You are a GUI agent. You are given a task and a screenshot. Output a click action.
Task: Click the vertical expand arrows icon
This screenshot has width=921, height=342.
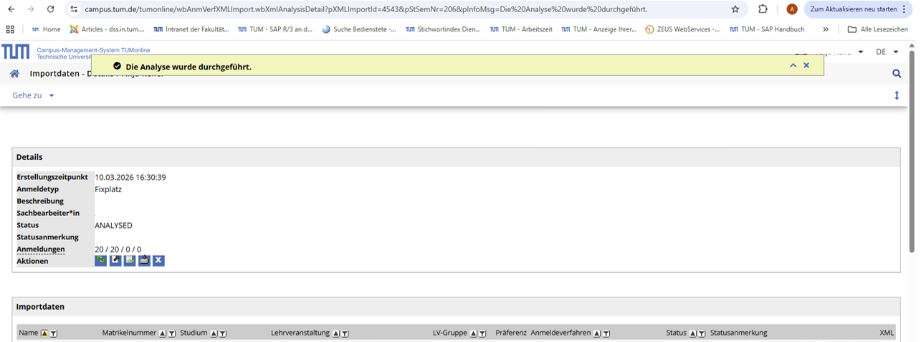(897, 95)
